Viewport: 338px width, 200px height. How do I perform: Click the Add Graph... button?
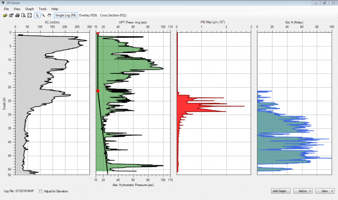click(x=281, y=191)
